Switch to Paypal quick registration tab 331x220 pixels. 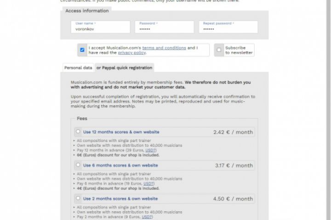pos(124,68)
